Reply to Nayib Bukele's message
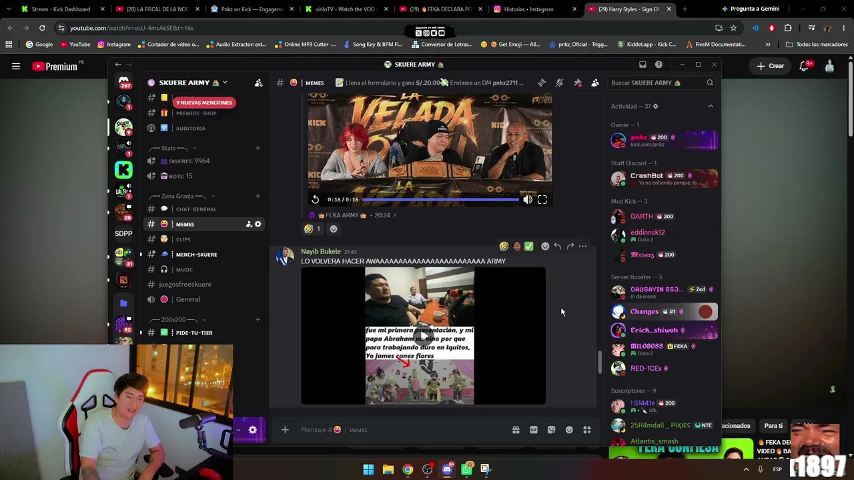The image size is (854, 480). tap(558, 247)
